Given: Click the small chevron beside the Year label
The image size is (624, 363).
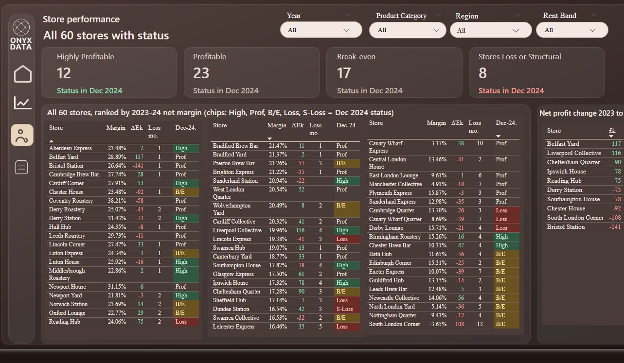Looking at the screenshot, I should click(x=348, y=15).
